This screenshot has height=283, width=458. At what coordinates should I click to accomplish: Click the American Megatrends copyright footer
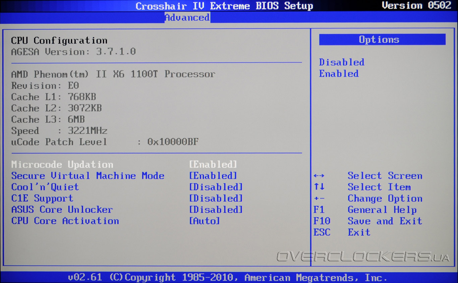228,277
